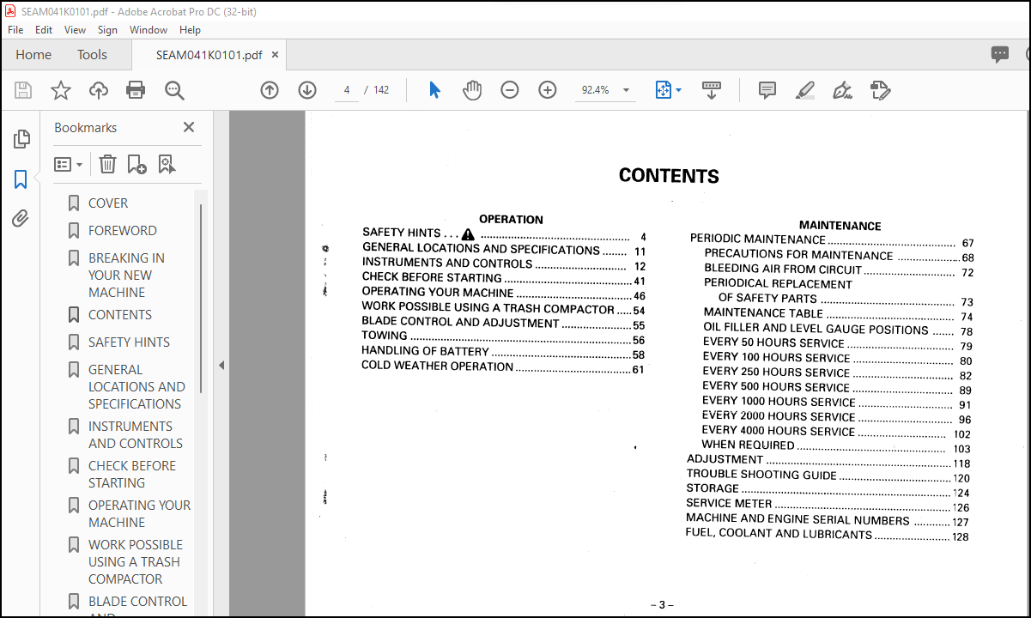This screenshot has height=618, width=1031.
Task: Activate the Hand pan tool
Action: click(472, 90)
